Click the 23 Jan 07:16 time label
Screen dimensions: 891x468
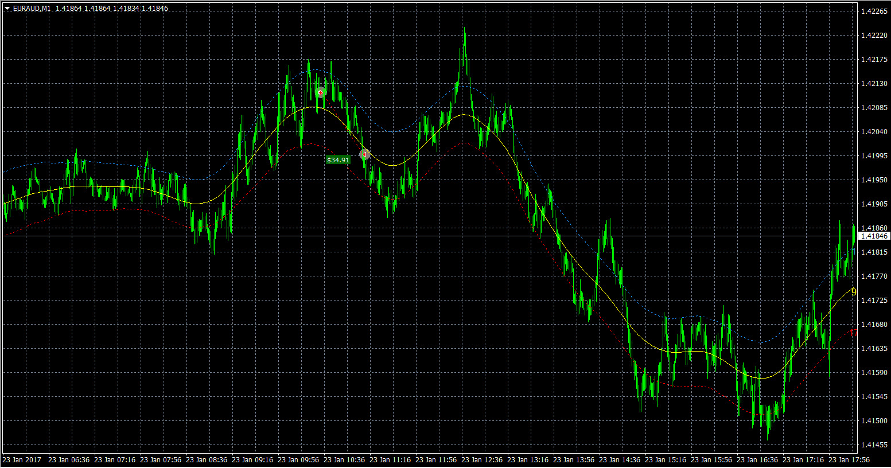[115, 460]
